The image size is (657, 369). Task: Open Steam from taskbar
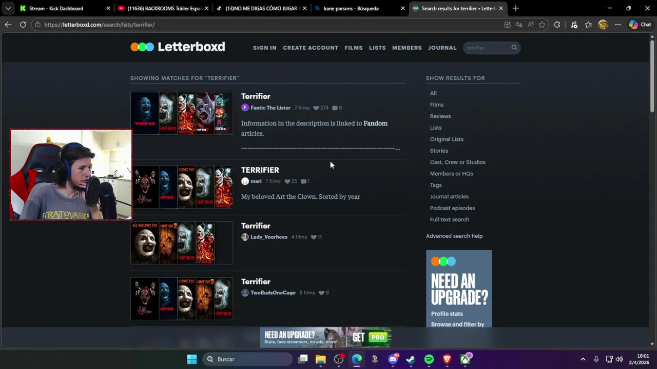click(411, 359)
